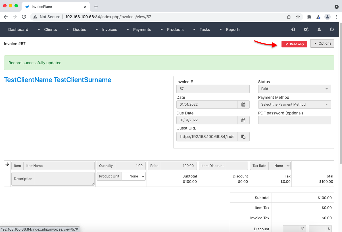Open calendar picker for Date field

243,104
